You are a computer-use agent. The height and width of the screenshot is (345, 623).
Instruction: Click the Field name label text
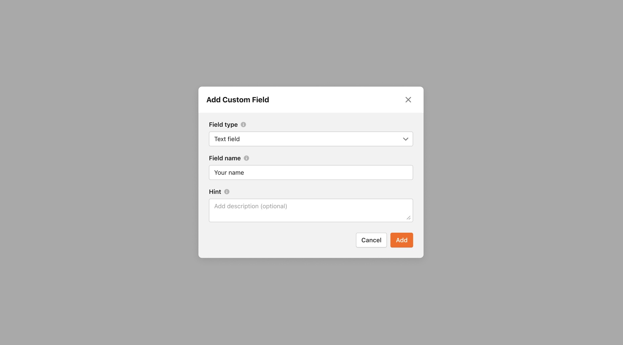coord(225,158)
